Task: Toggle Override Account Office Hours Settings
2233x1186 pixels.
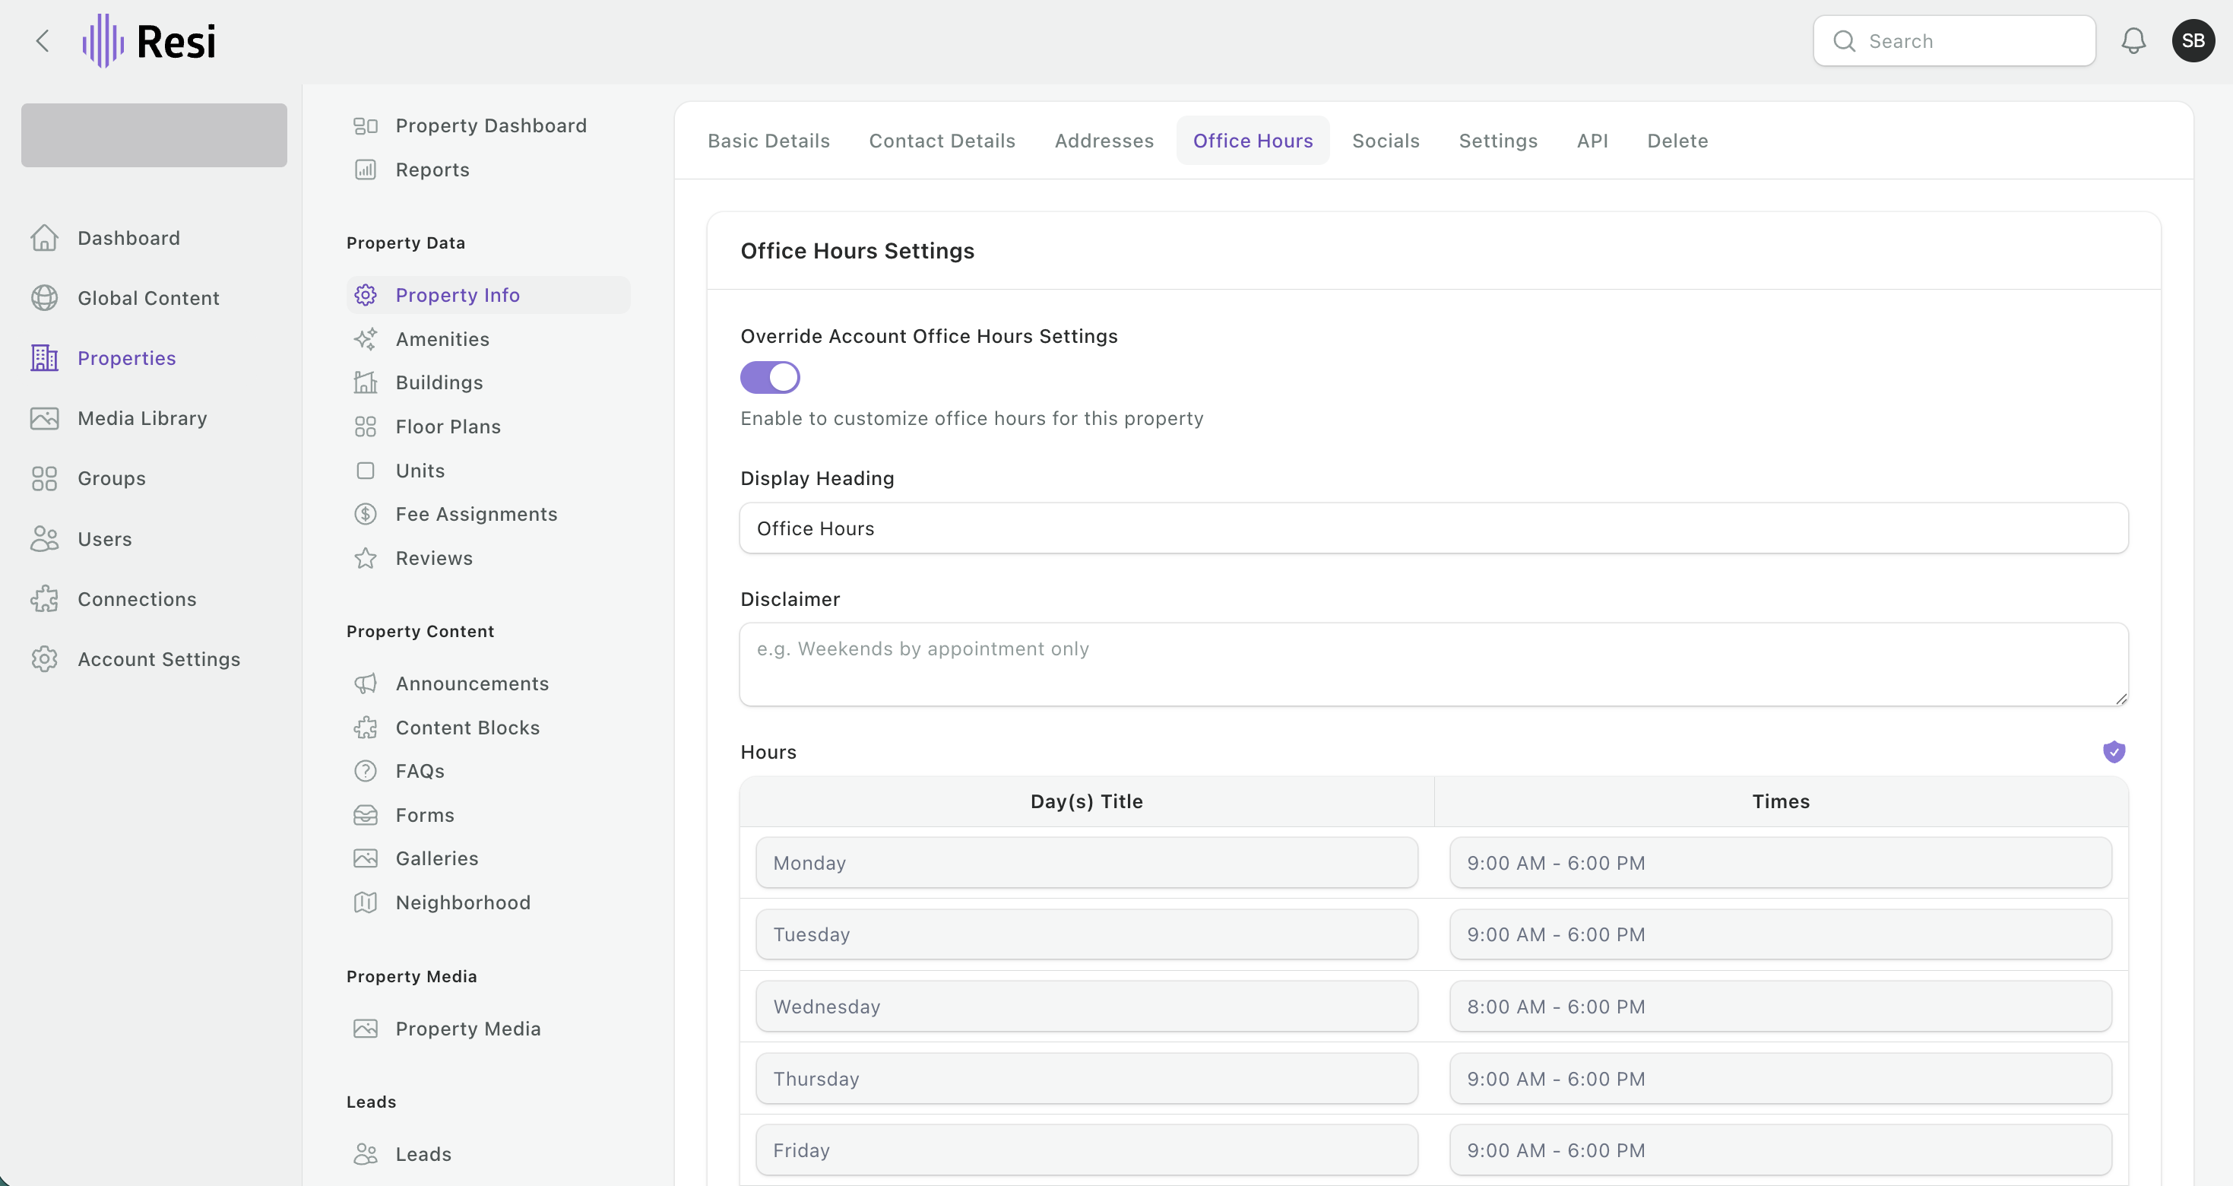Action: point(770,377)
